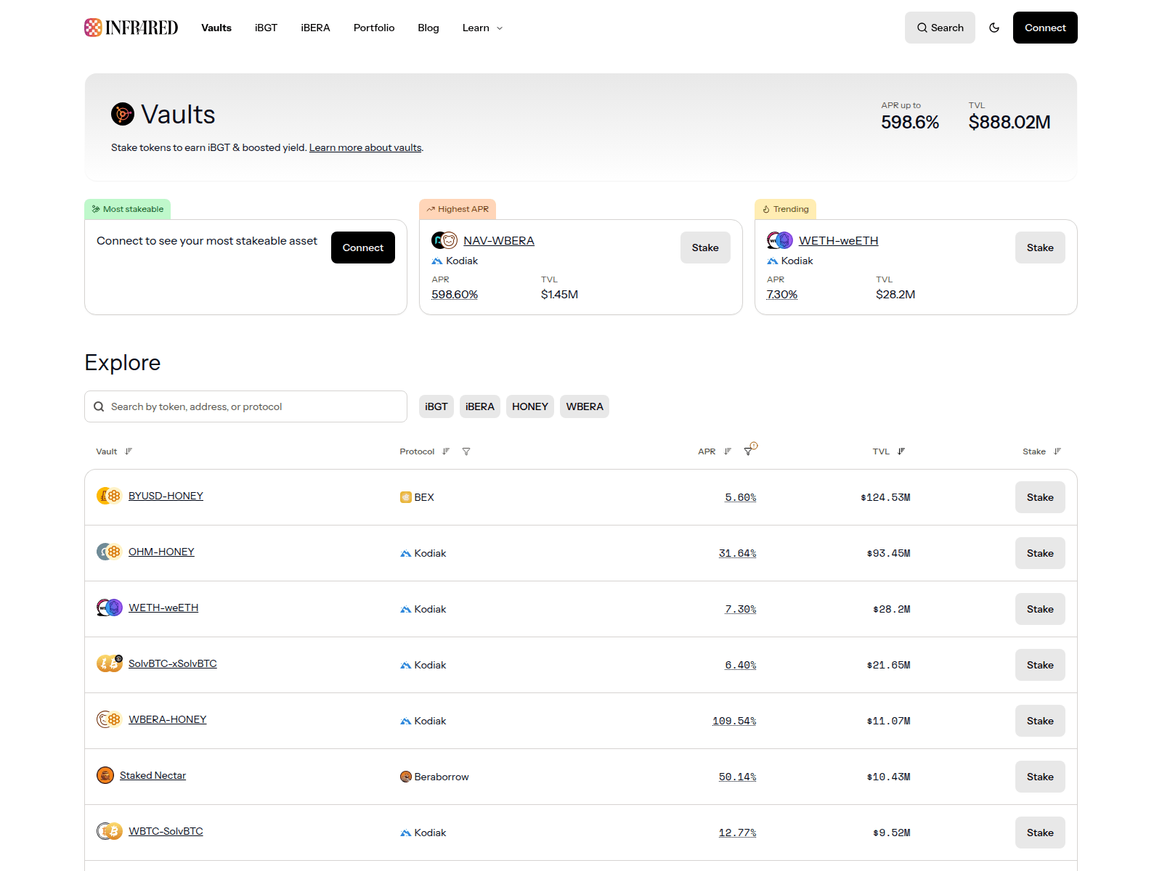Click the Infrared logo
This screenshot has width=1162, height=871.
coord(131,28)
